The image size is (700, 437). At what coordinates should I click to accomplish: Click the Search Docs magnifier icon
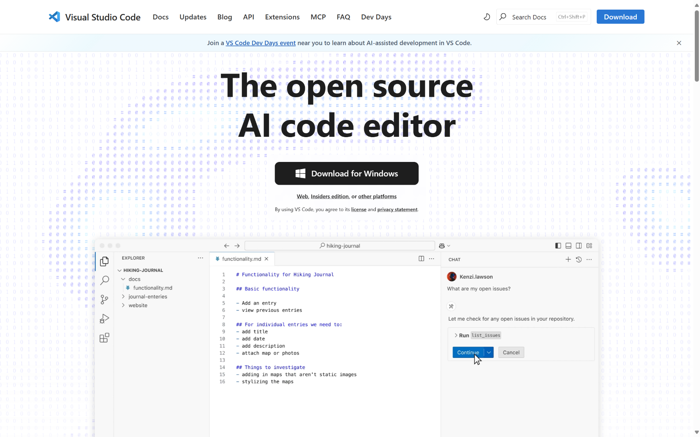pos(503,17)
